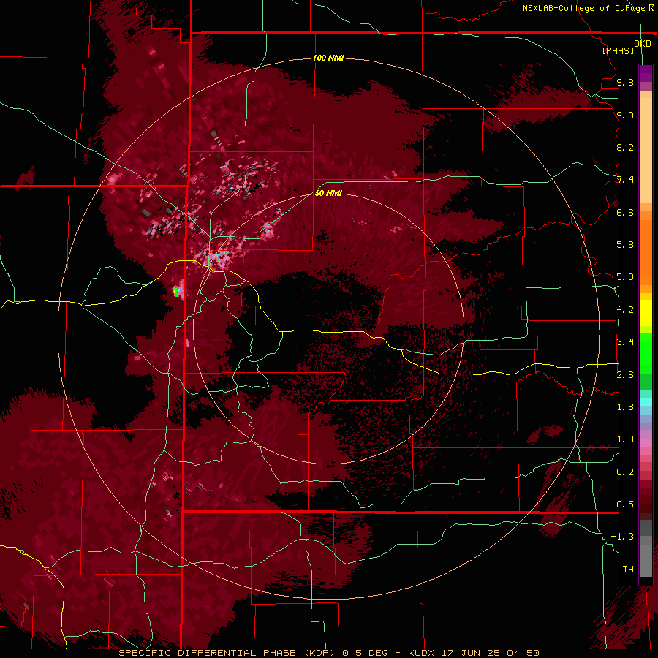Click the -1.3 scale value
This screenshot has width=658, height=658.
622,537
